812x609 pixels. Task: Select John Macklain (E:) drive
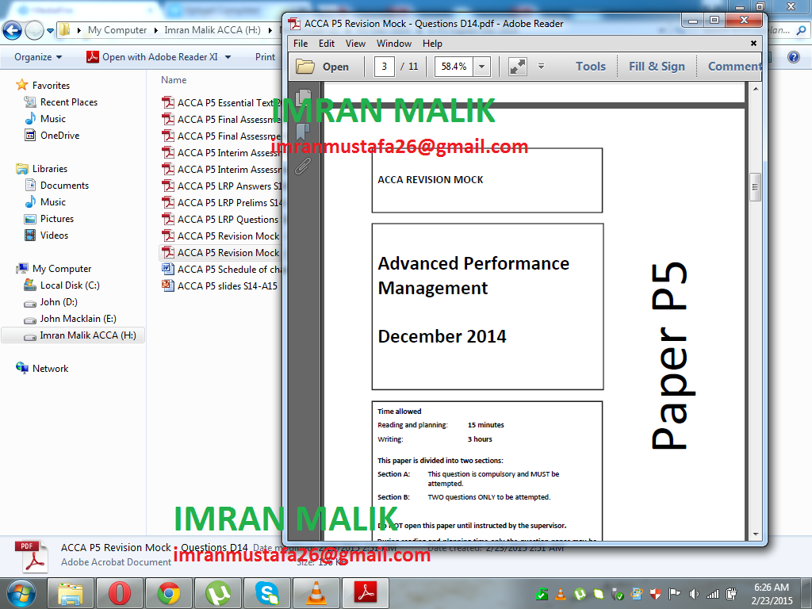pyautogui.click(x=78, y=319)
